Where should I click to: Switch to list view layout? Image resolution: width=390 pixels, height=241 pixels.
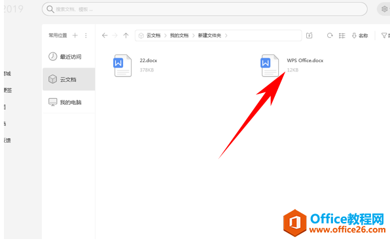[x=342, y=36]
